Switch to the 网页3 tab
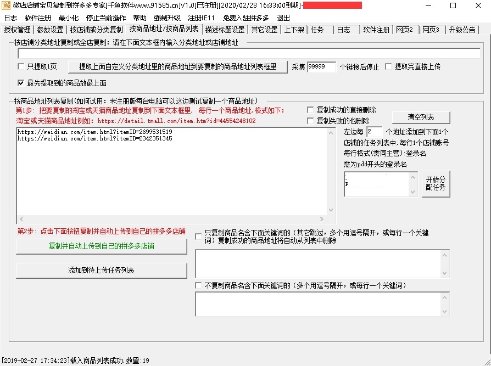This screenshot has width=491, height=366. [x=431, y=30]
